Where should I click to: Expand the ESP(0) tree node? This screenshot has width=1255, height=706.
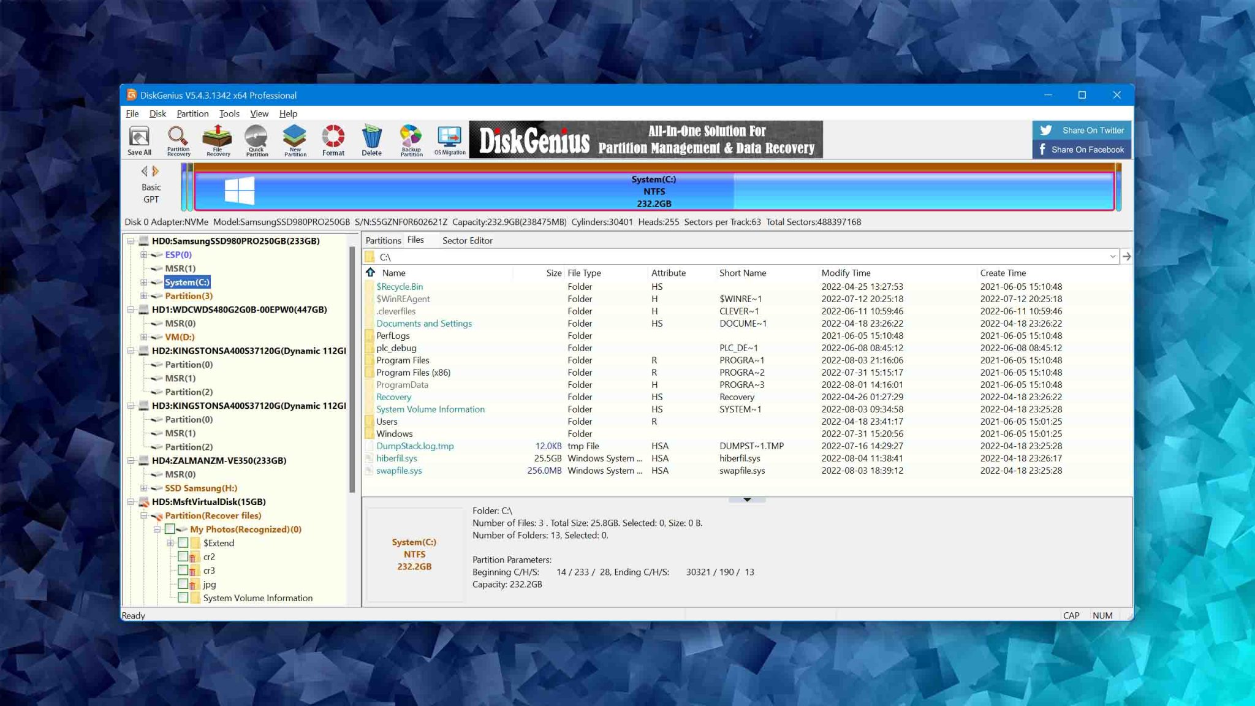coord(144,254)
